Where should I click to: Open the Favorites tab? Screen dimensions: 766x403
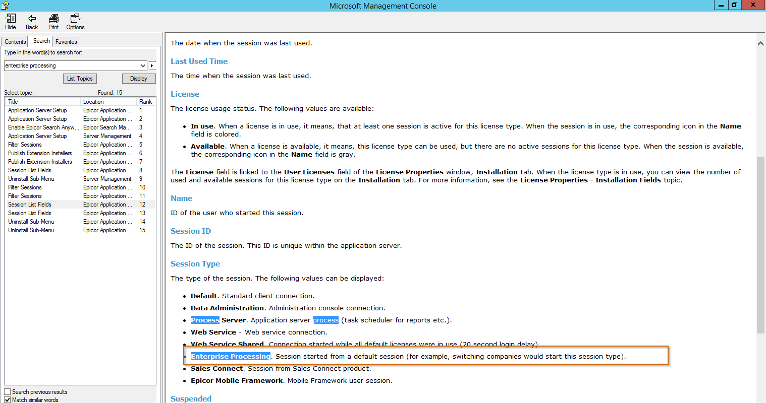click(x=66, y=42)
